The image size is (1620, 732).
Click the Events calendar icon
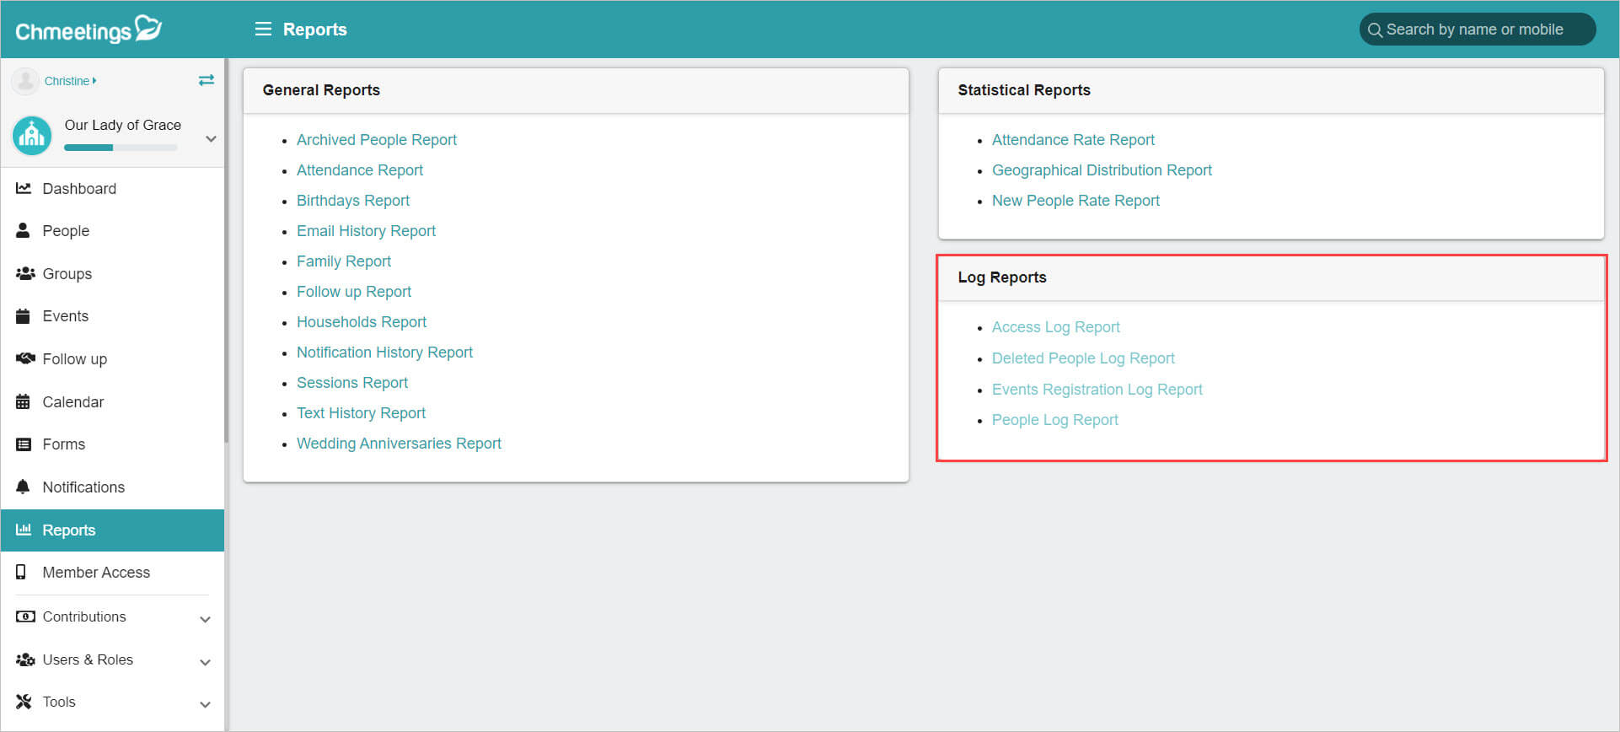click(x=24, y=316)
